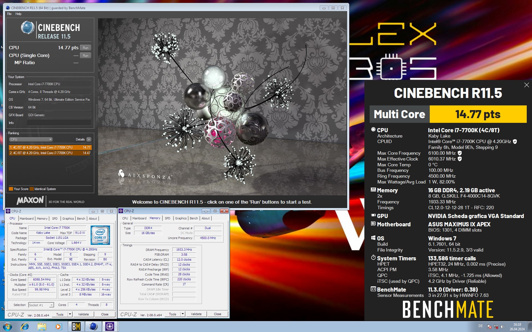
Task: Open Mainboard tab in right CPU-Z window
Action: click(x=139, y=218)
